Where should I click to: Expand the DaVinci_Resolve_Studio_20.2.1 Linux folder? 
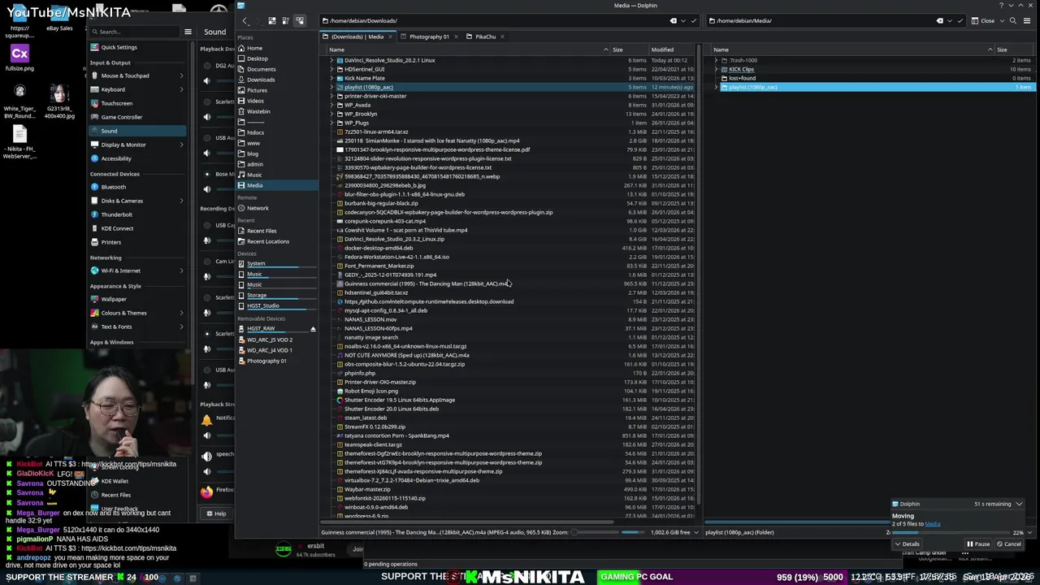pos(332,60)
